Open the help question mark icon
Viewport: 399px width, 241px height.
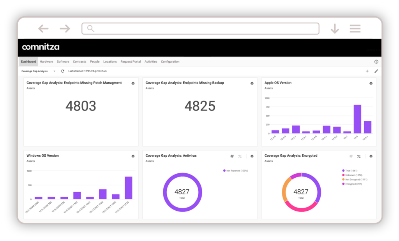point(376,62)
